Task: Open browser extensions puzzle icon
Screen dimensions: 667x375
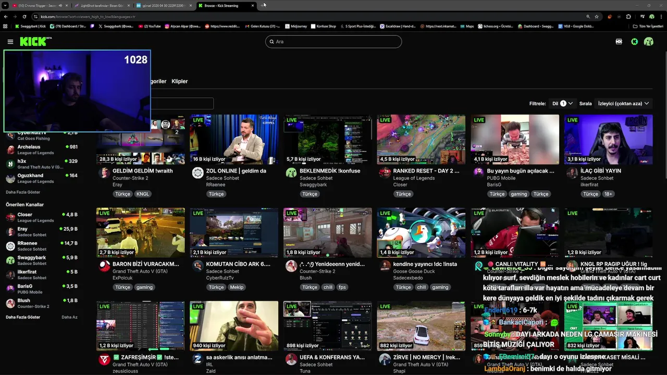Action: 628,17
